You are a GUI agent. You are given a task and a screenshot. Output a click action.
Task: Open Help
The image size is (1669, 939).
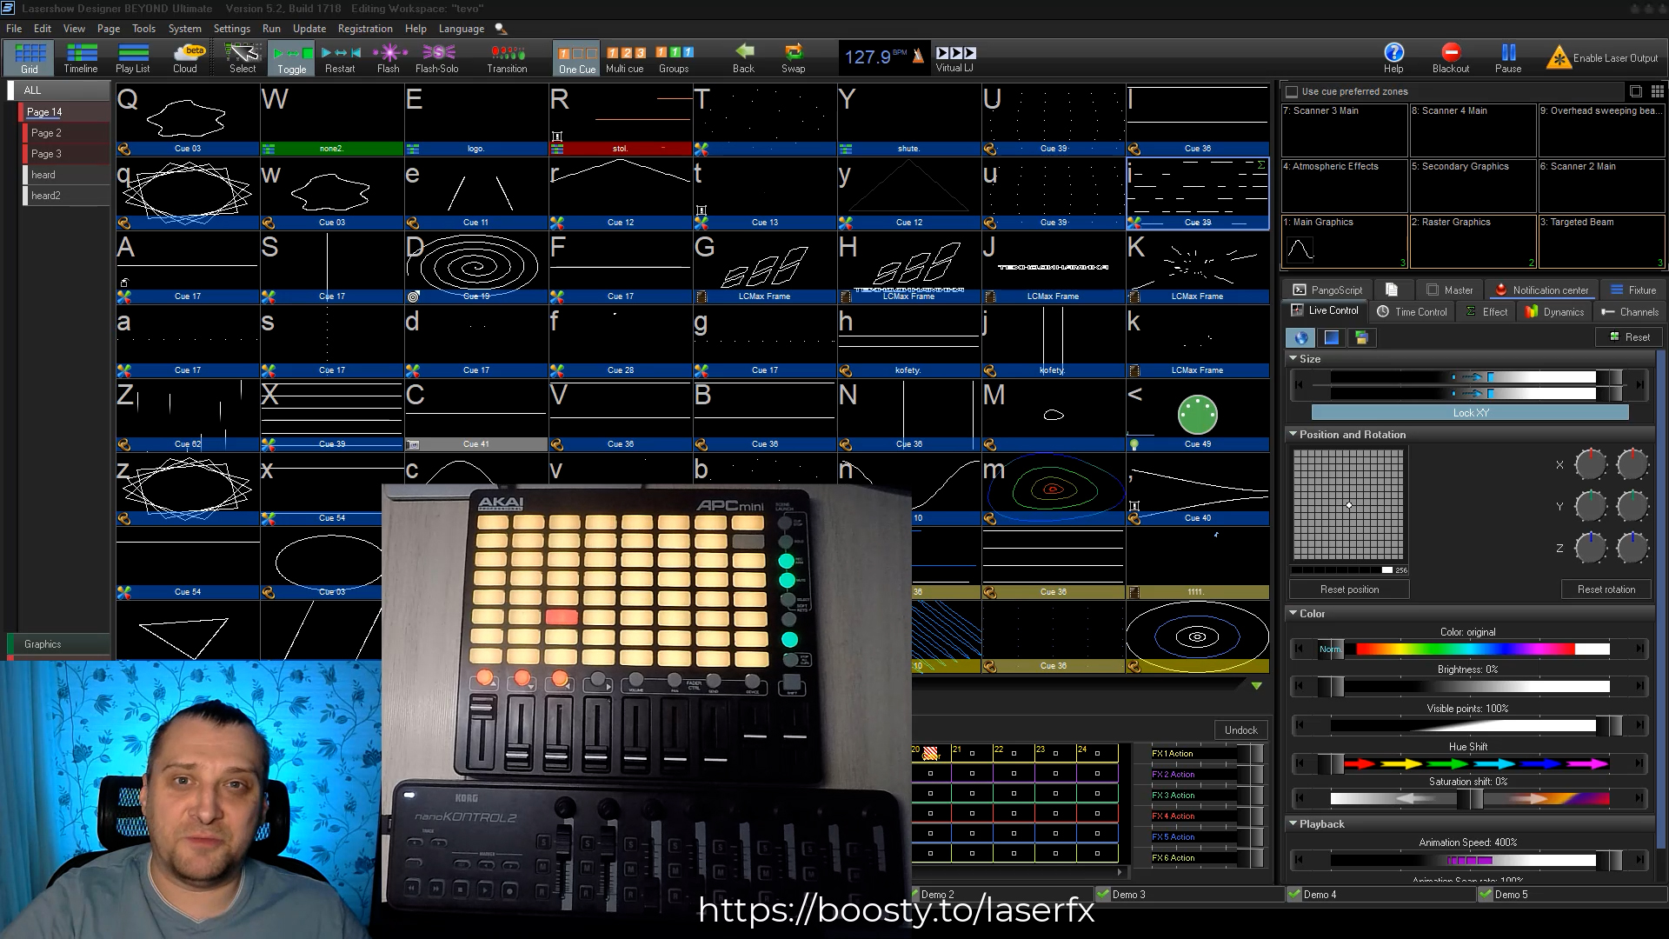coord(1393,58)
